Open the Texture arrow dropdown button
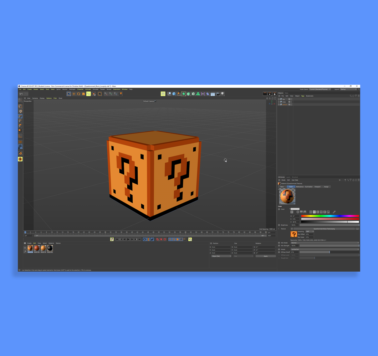The height and width of the screenshot is (356, 378). pyautogui.click(x=292, y=229)
